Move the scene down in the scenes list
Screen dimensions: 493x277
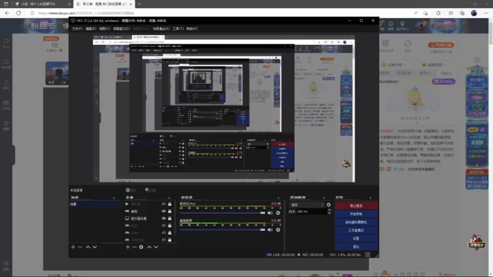(x=95, y=247)
